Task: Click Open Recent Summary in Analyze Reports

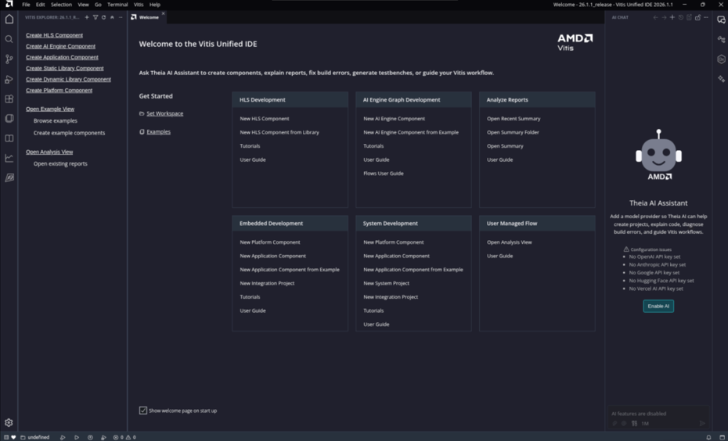Action: coord(514,119)
